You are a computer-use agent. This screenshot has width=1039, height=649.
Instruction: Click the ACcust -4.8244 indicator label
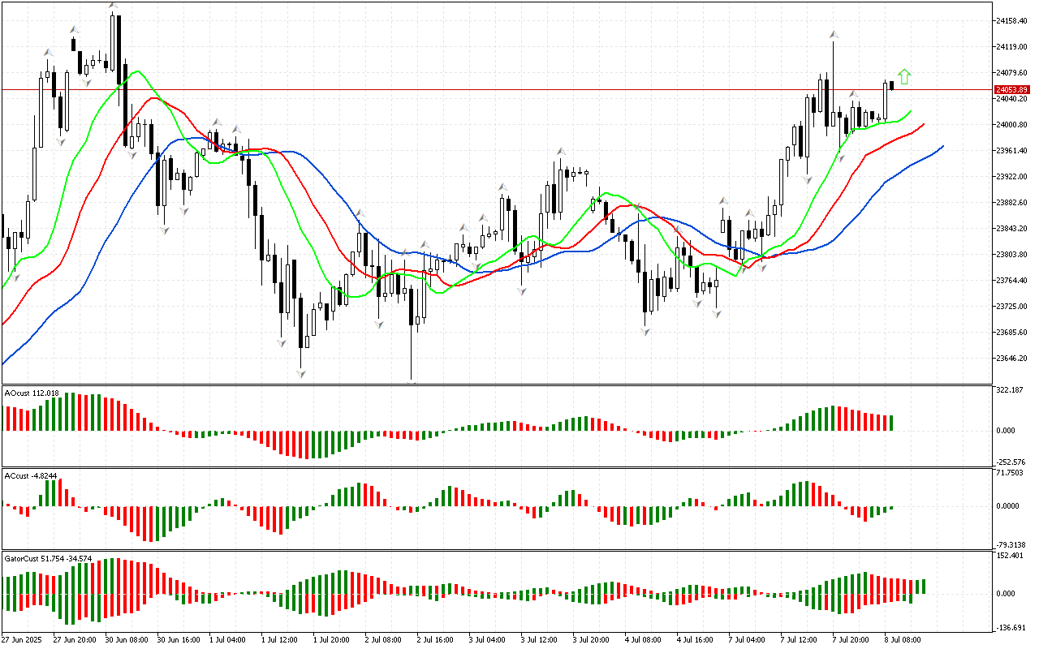point(32,475)
